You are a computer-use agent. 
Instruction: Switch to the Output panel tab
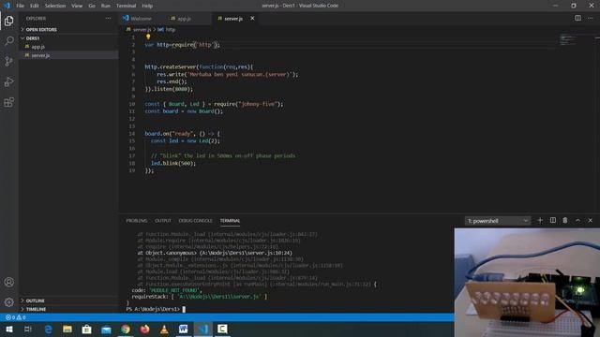tap(162, 221)
